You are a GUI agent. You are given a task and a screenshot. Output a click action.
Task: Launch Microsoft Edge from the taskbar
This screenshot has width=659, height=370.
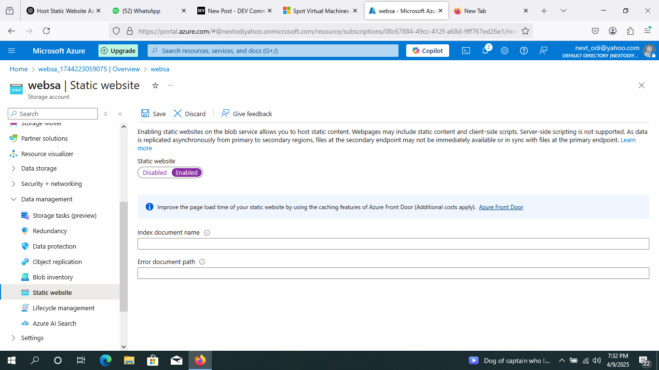[105, 360]
